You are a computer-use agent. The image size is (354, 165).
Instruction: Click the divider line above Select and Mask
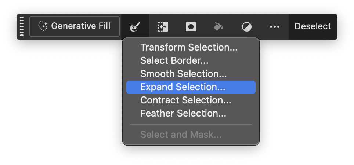point(191,124)
